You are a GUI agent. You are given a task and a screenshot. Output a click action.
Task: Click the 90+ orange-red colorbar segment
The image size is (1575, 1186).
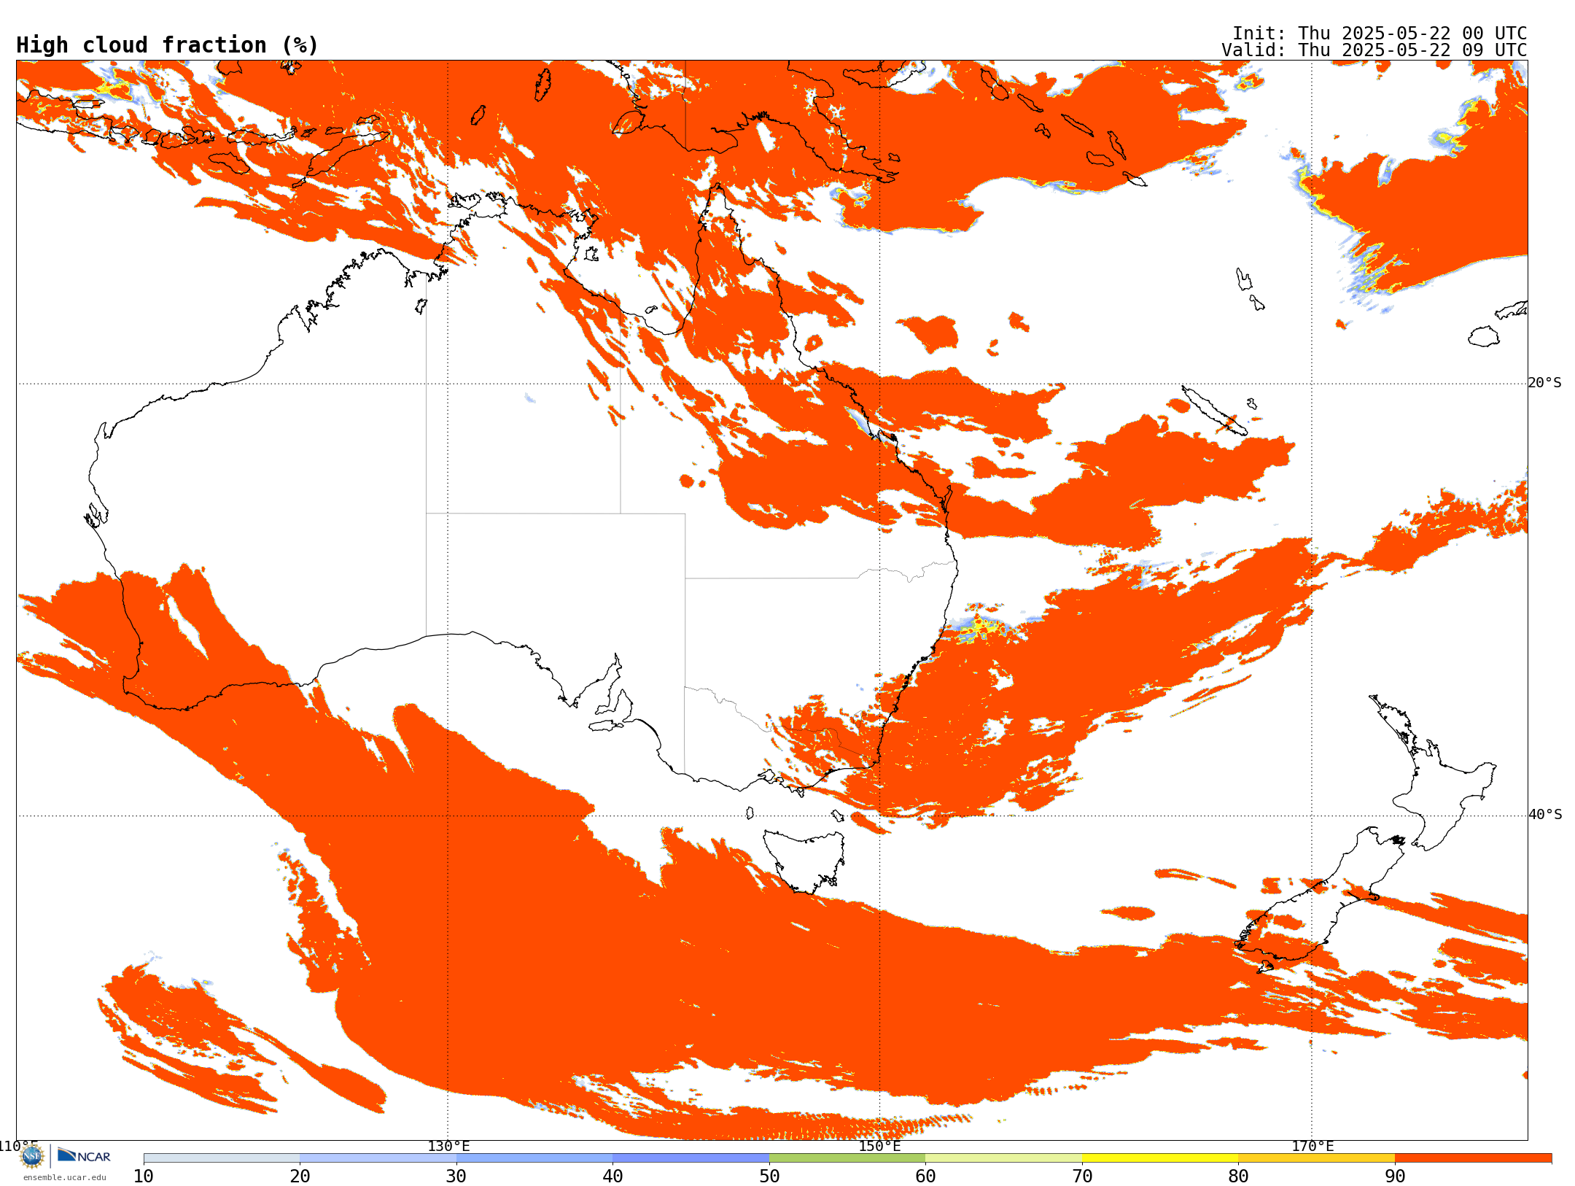(1473, 1158)
